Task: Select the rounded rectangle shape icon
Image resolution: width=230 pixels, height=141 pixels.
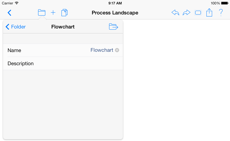Action: coord(198,13)
